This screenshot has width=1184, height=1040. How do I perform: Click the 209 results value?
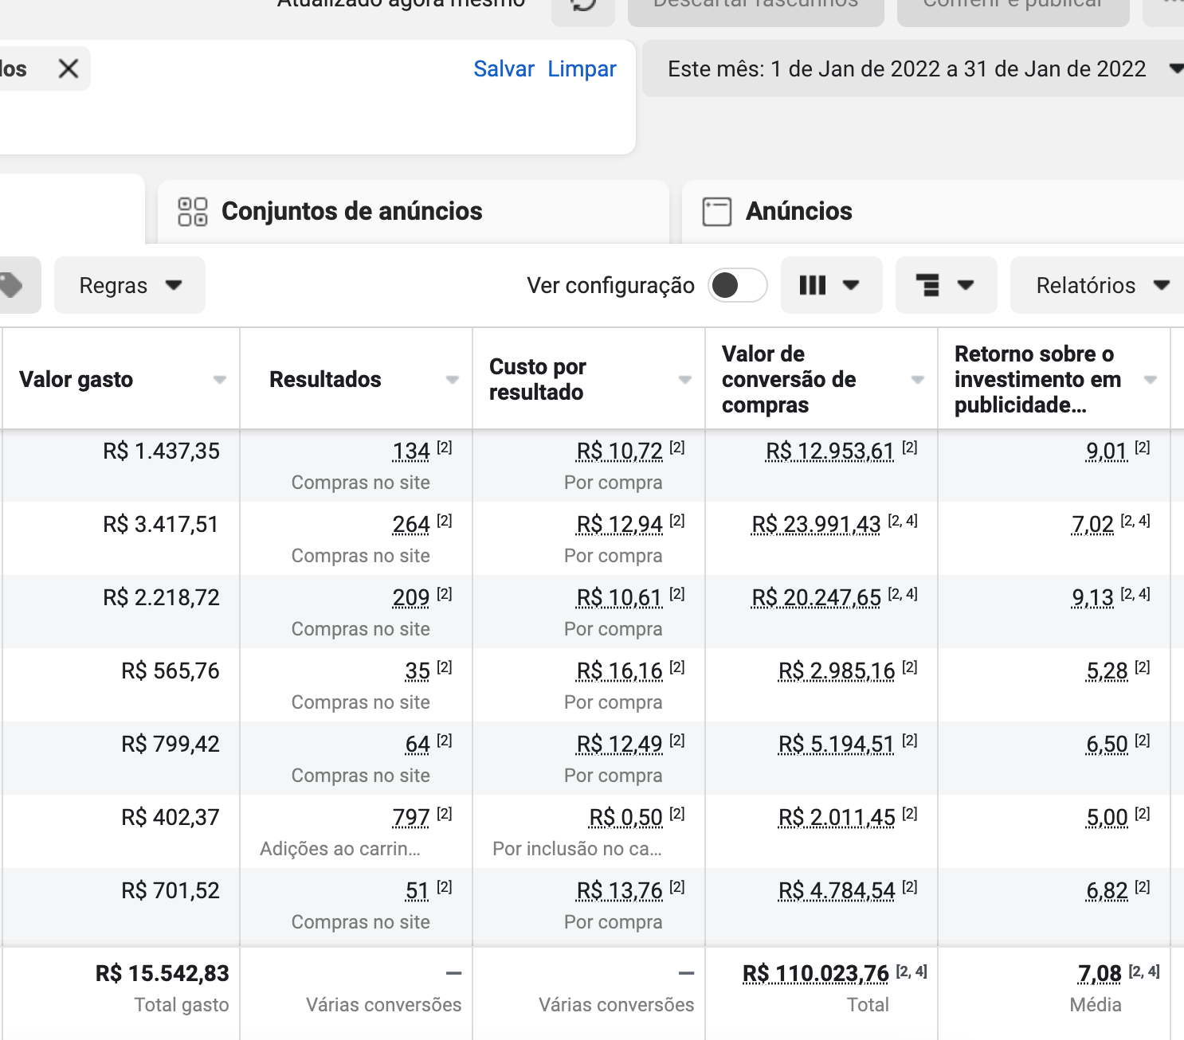(411, 598)
